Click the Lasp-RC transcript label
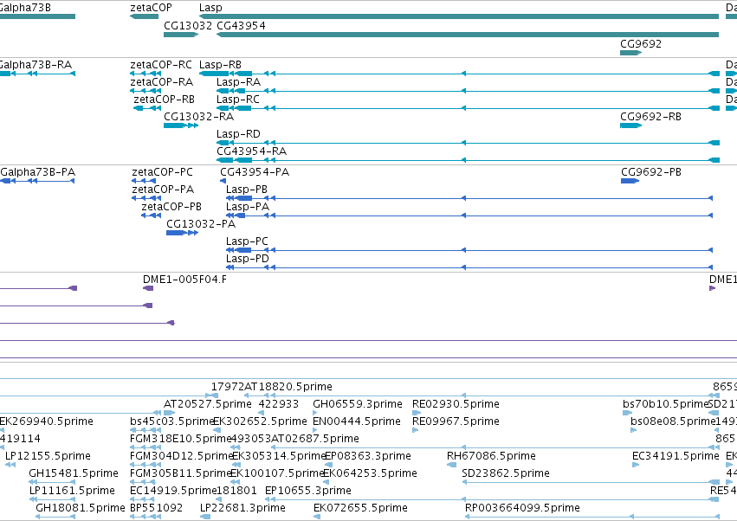The height and width of the screenshot is (521, 737). pos(238,100)
